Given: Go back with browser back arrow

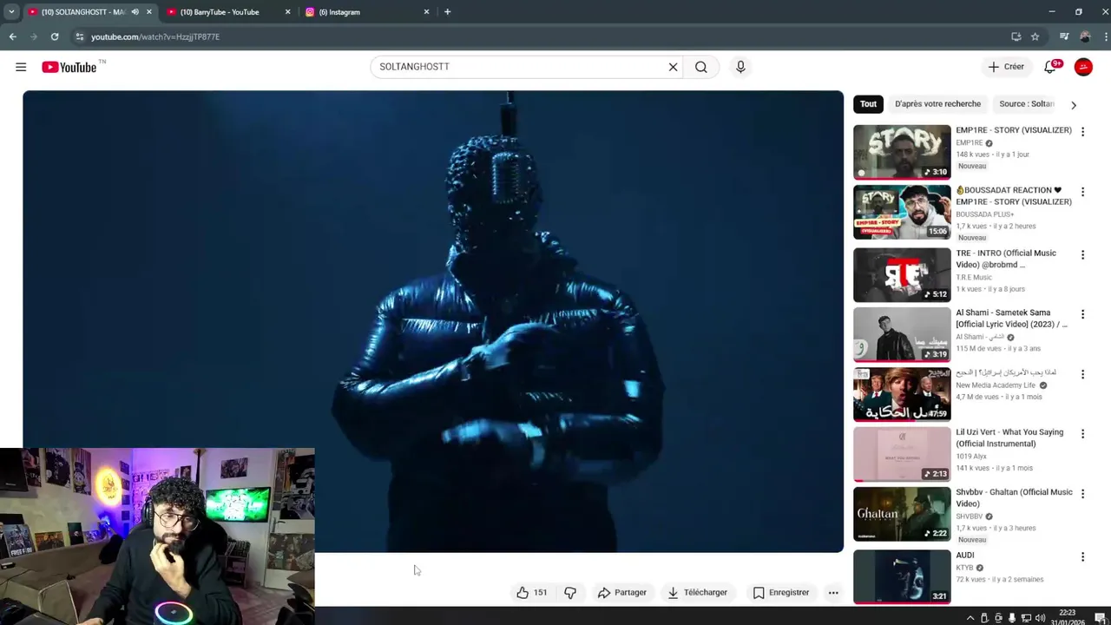Looking at the screenshot, I should (12, 36).
